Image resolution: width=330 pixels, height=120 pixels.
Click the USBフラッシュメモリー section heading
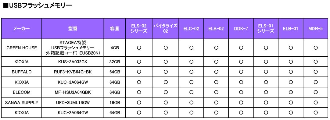click(x=38, y=6)
